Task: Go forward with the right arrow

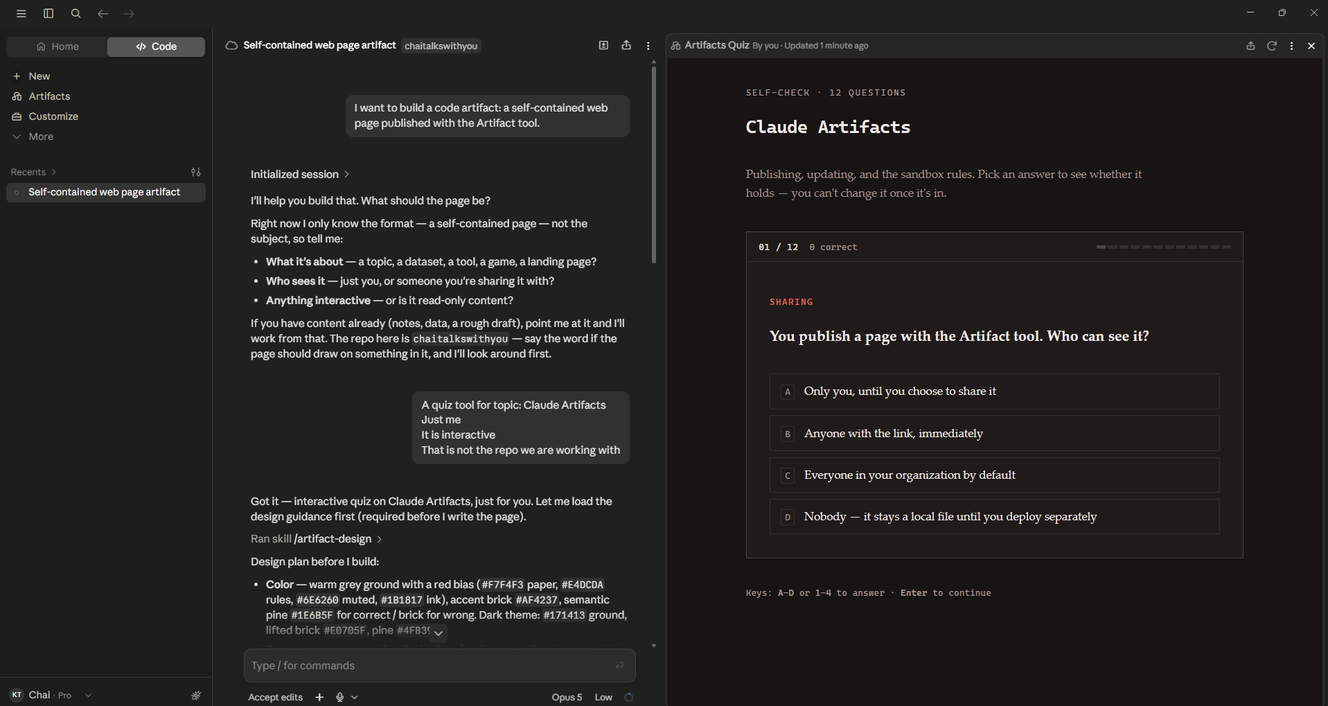Action: click(129, 13)
